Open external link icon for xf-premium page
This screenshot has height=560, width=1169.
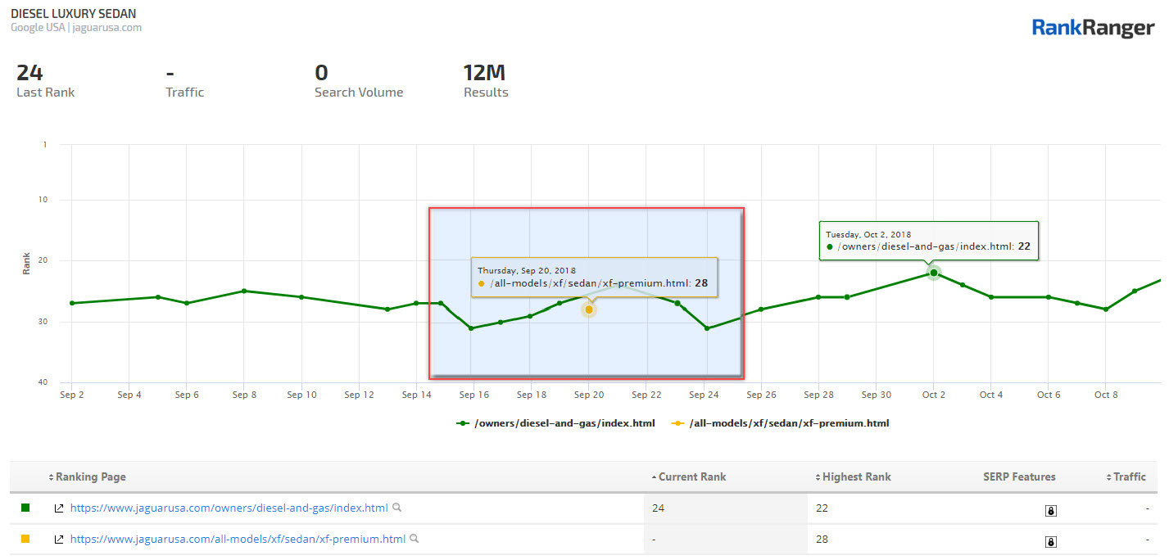pos(59,540)
